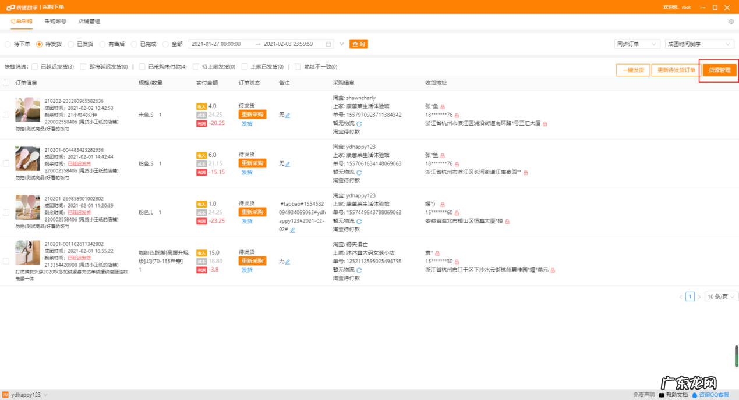Unlock the masked address of the first order

(x=544, y=123)
